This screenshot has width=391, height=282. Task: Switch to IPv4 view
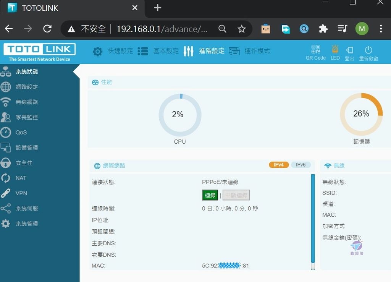point(279,165)
